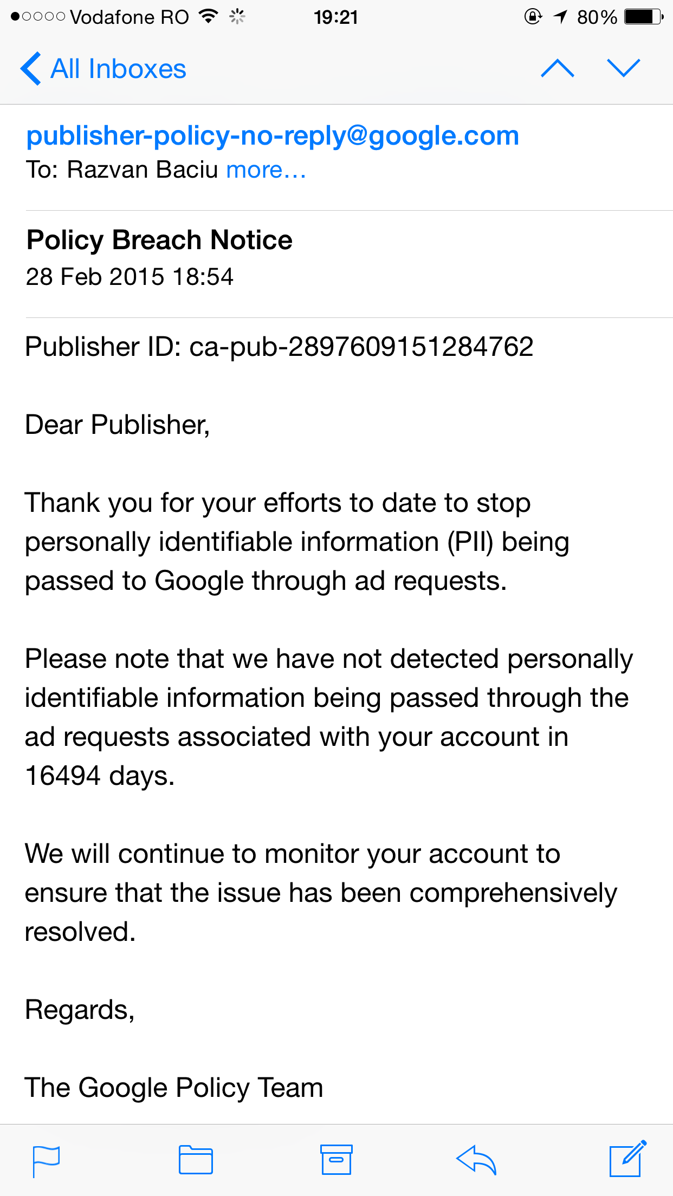This screenshot has height=1196, width=673.
Task: Tap the 28 Feb 2015 date line
Action: [x=130, y=277]
